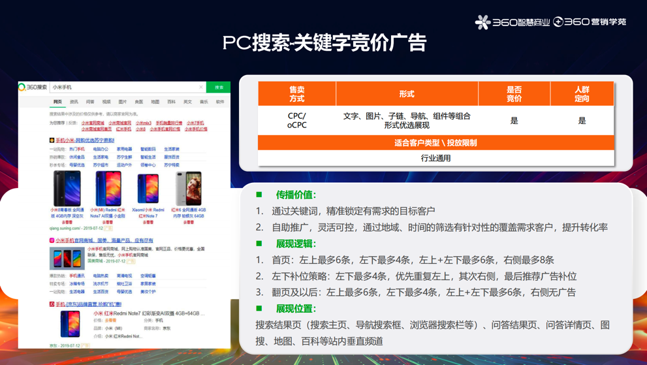
Task: Select the black 小米8青春版 phone thumbnail
Action: [67, 189]
